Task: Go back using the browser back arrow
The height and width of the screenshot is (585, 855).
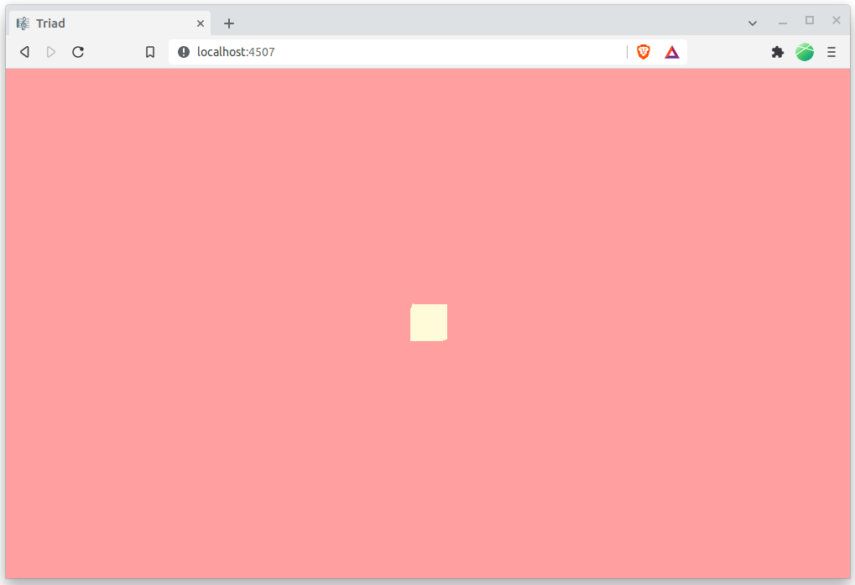Action: (24, 52)
